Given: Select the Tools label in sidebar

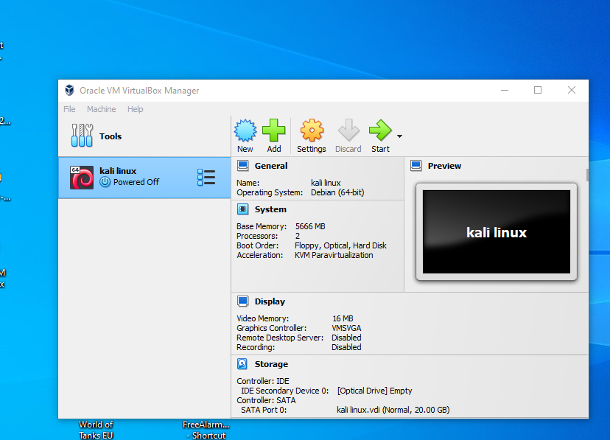Looking at the screenshot, I should click(x=111, y=136).
